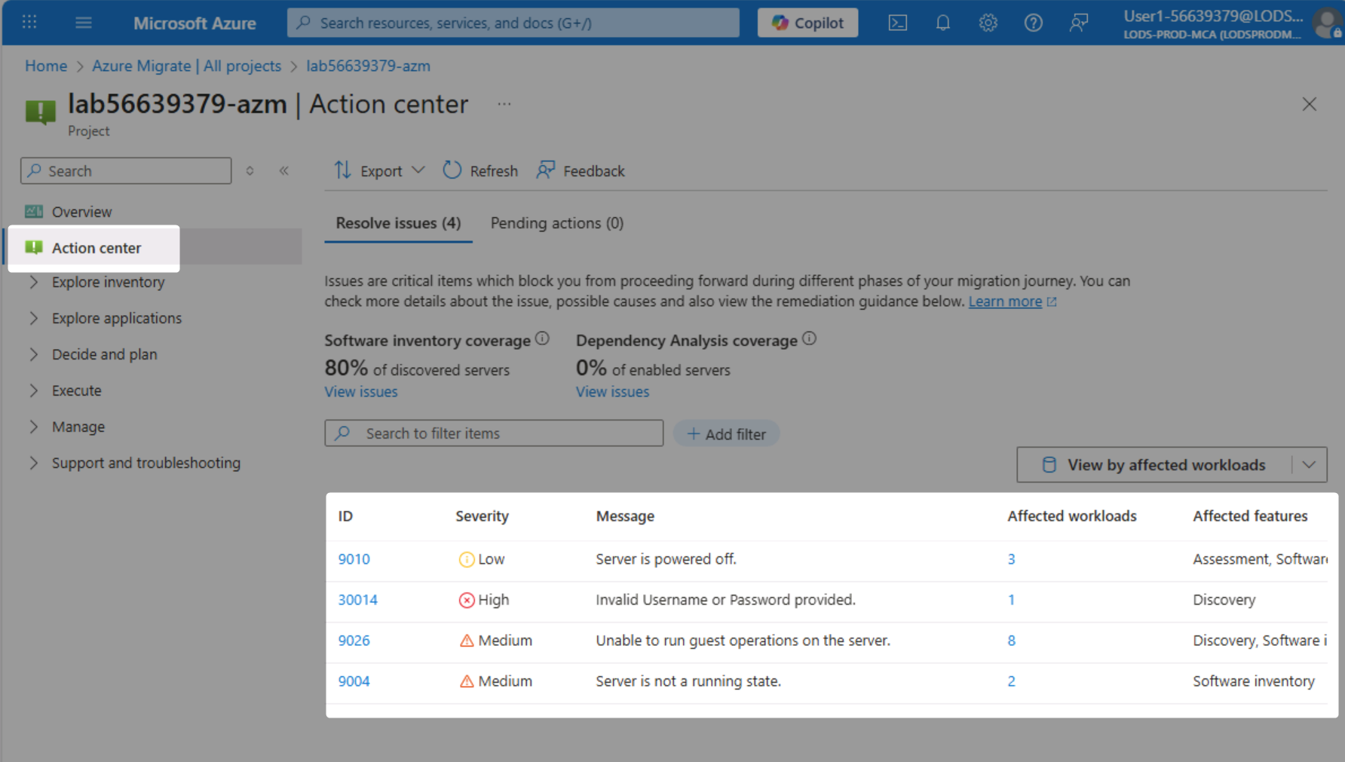The image size is (1345, 762).
Task: Open View by affected workloads dropdown arrow
Action: click(x=1309, y=465)
